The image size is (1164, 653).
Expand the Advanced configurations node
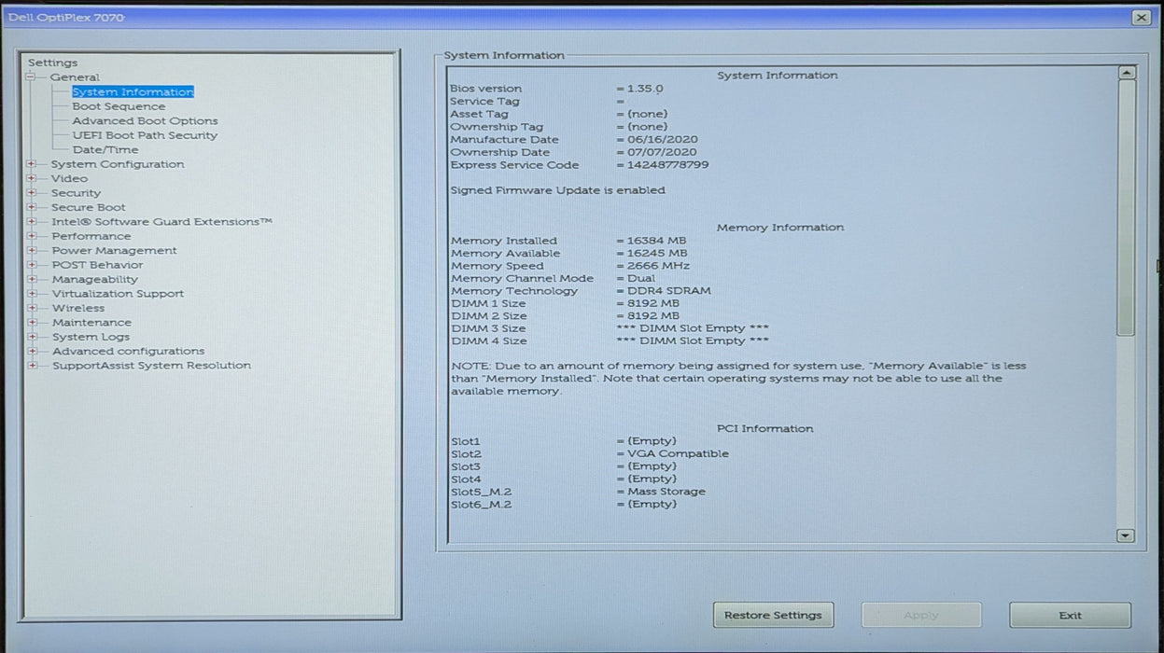(32, 352)
